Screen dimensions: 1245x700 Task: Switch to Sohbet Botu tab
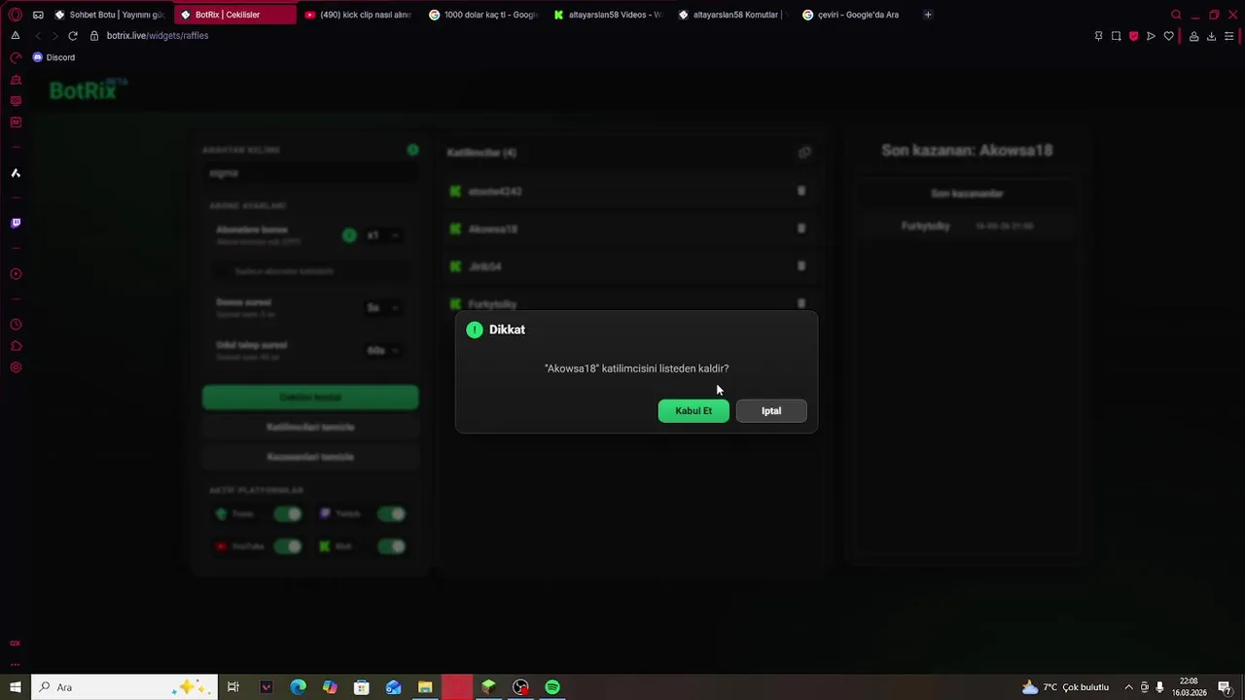coord(110,15)
